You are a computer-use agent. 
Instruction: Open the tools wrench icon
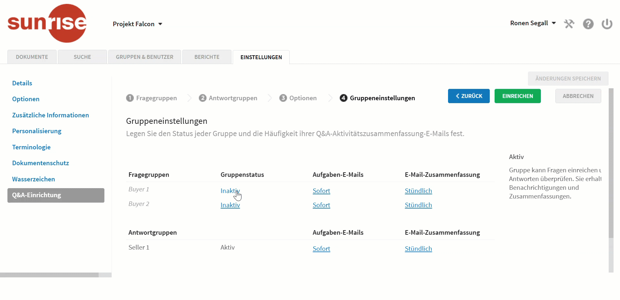(x=569, y=24)
